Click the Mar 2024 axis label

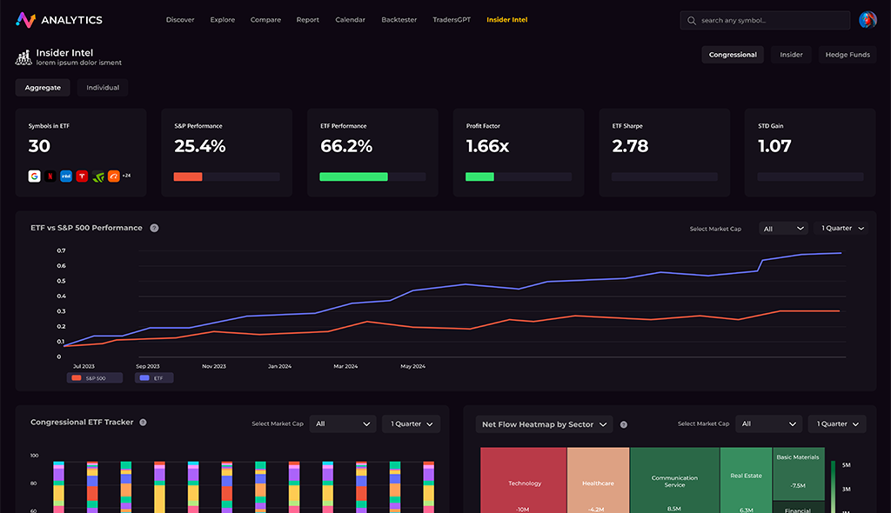[345, 366]
